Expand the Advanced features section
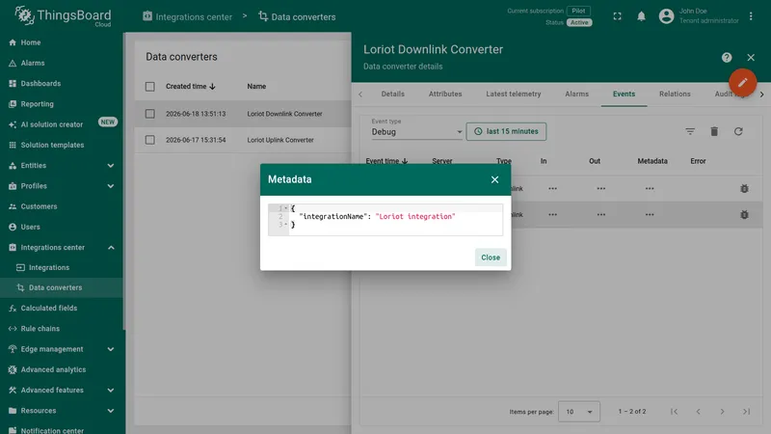Image resolution: width=771 pixels, height=434 pixels. click(62, 391)
